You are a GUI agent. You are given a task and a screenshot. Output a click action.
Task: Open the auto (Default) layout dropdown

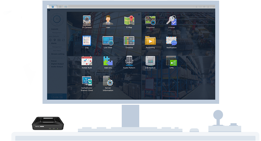(x=57, y=36)
